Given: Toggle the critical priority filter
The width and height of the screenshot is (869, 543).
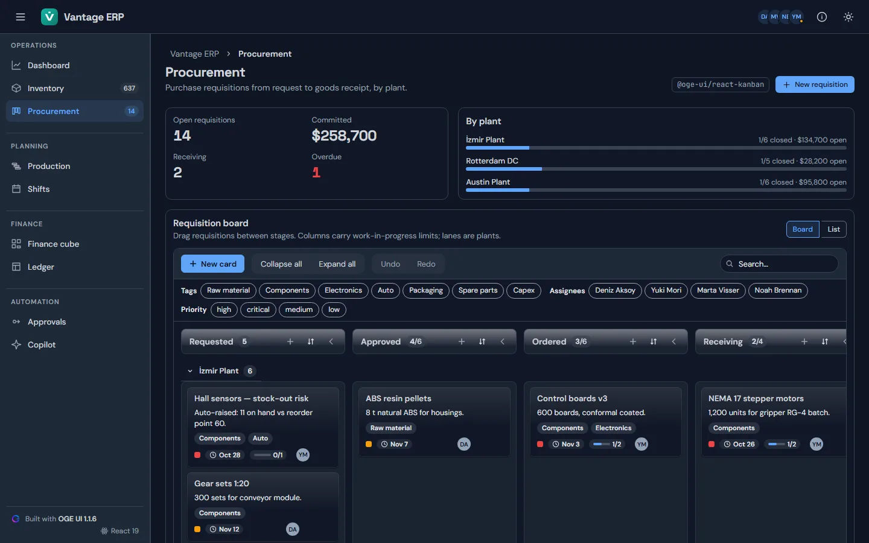Looking at the screenshot, I should (258, 310).
